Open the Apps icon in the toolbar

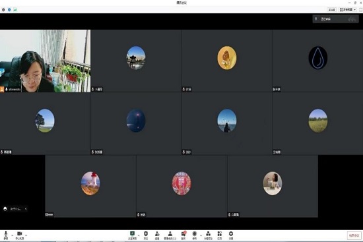coord(220,235)
